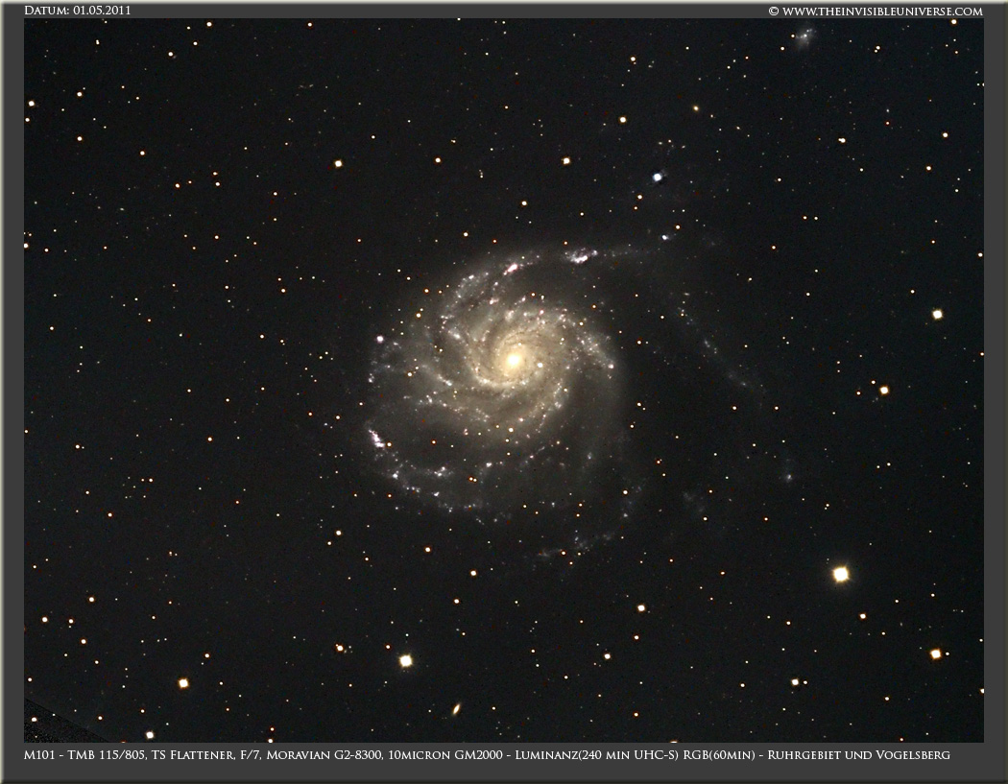This screenshot has height=784, width=1008.
Task: Select the blue-white star above right of galaxy
Action: 658,177
